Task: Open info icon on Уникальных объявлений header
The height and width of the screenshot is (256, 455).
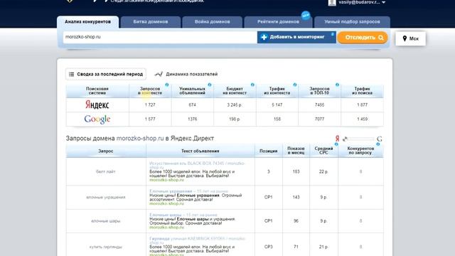Action: [210, 85]
